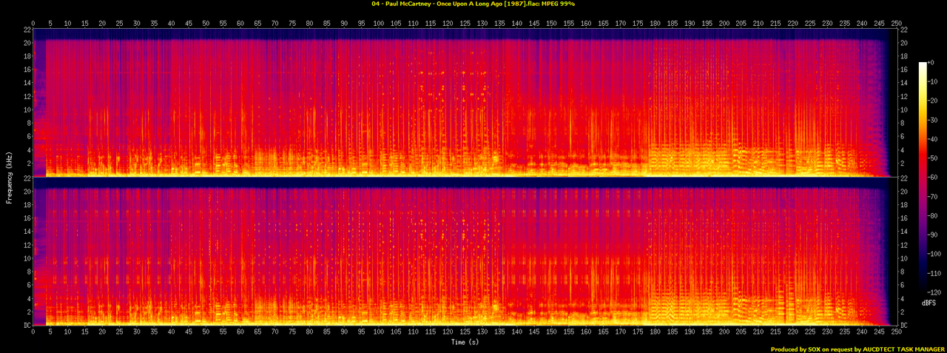Screen dimensions: 947x353
Task: Click '100' on the bottom time axis
Action: [378, 333]
